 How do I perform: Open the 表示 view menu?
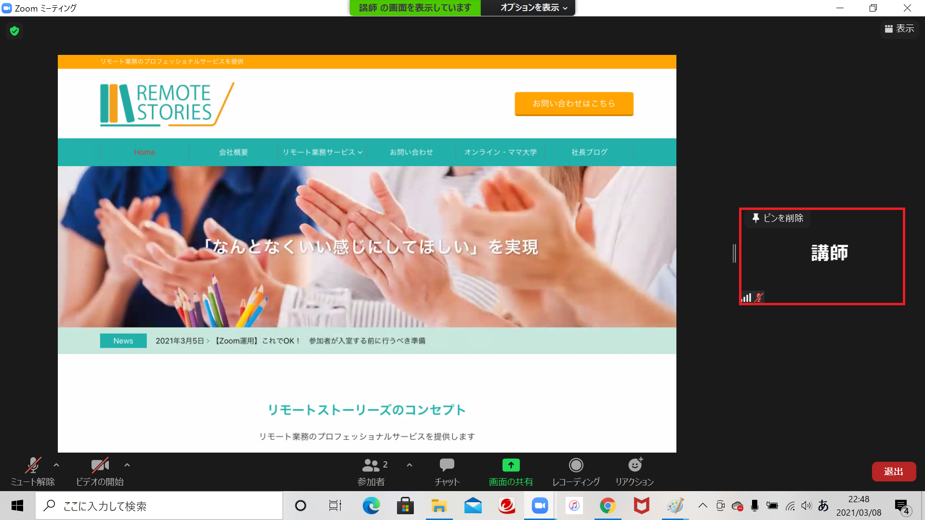pos(899,29)
